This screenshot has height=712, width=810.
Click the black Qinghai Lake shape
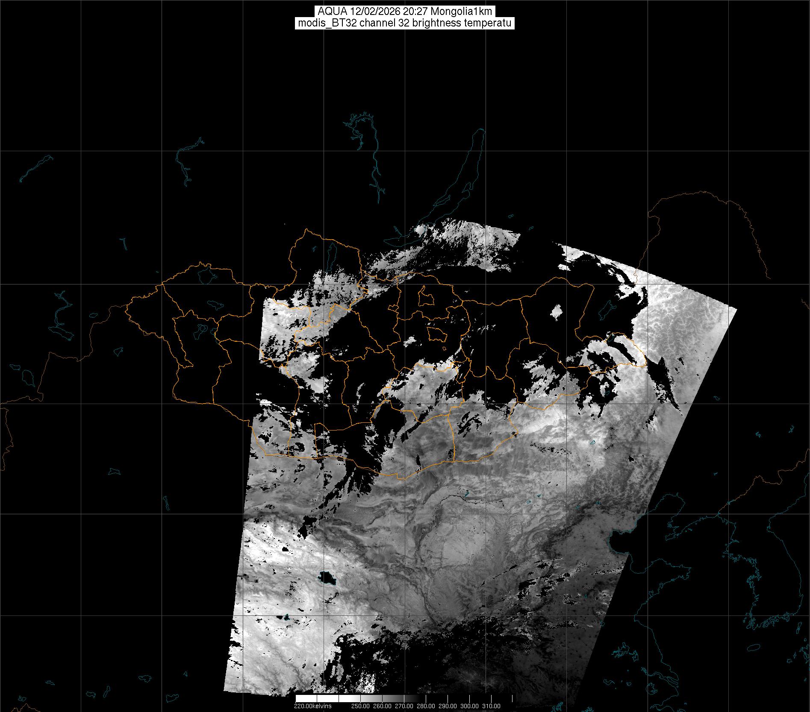328,579
